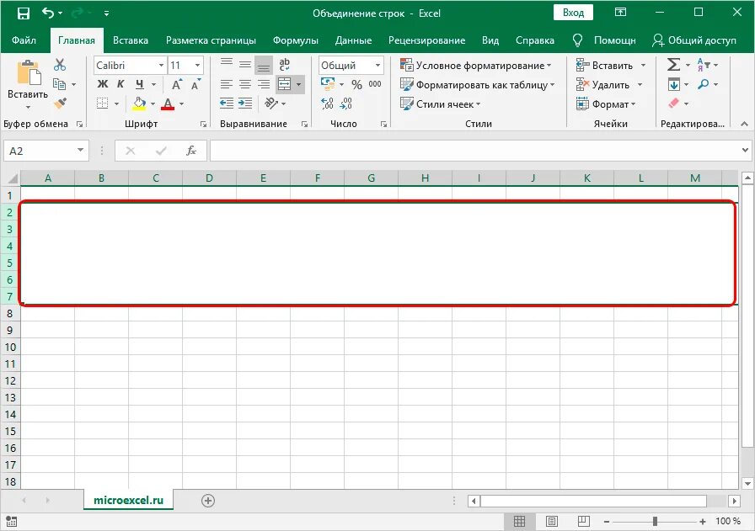Align text to the right
Image resolution: width=755 pixels, height=531 pixels.
[264, 85]
